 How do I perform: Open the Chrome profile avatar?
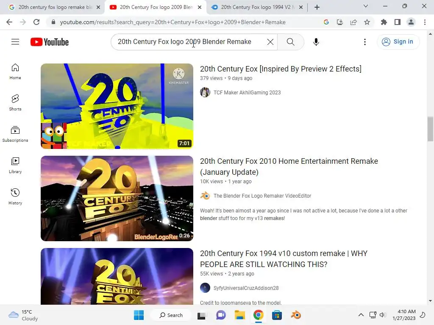point(411,22)
